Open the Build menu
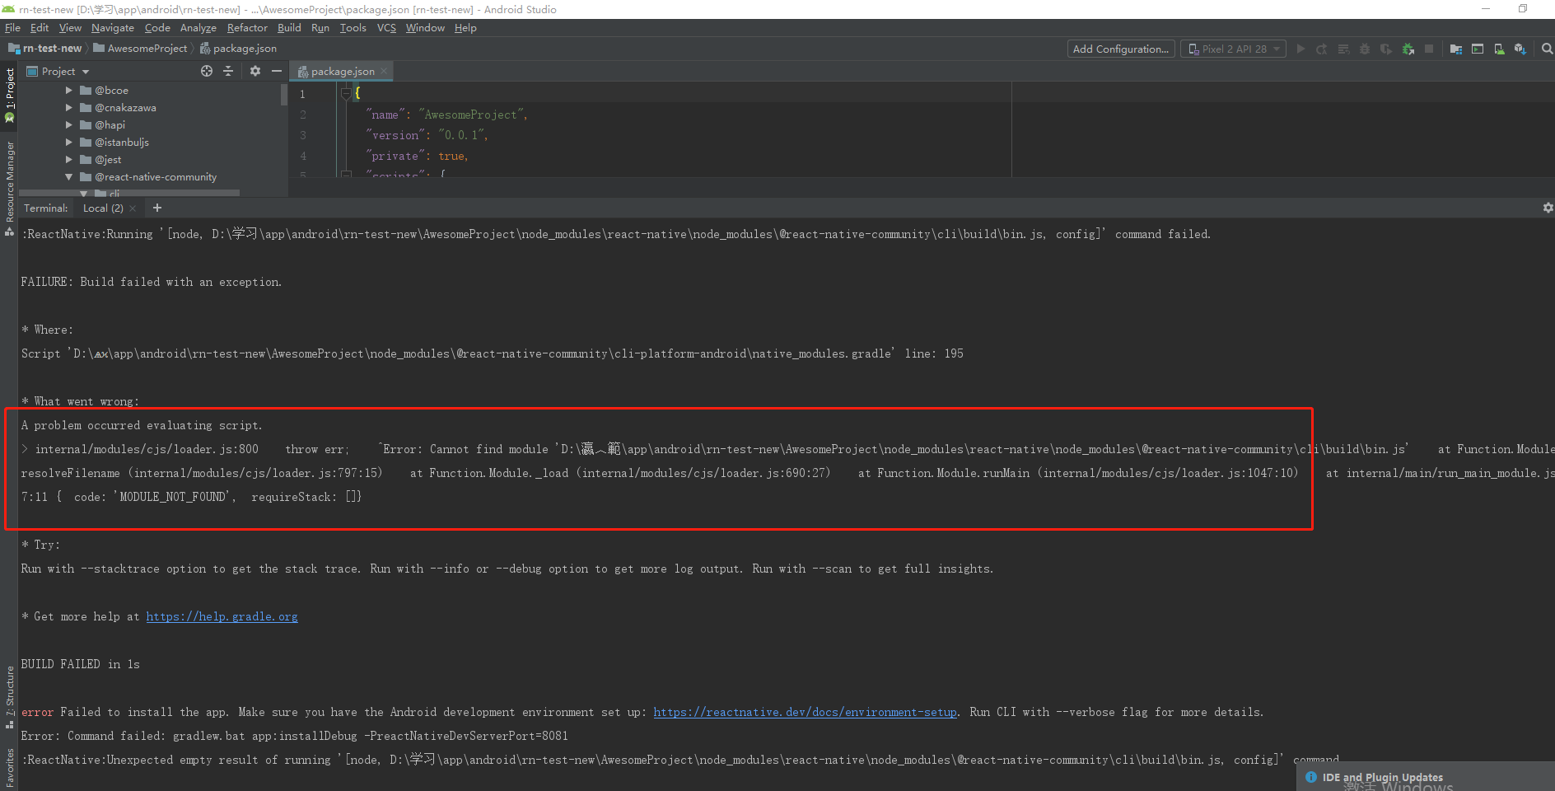This screenshot has height=791, width=1555. pyautogui.click(x=289, y=28)
